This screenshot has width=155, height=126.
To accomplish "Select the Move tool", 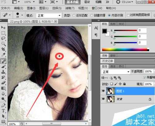I will pos(3,27).
